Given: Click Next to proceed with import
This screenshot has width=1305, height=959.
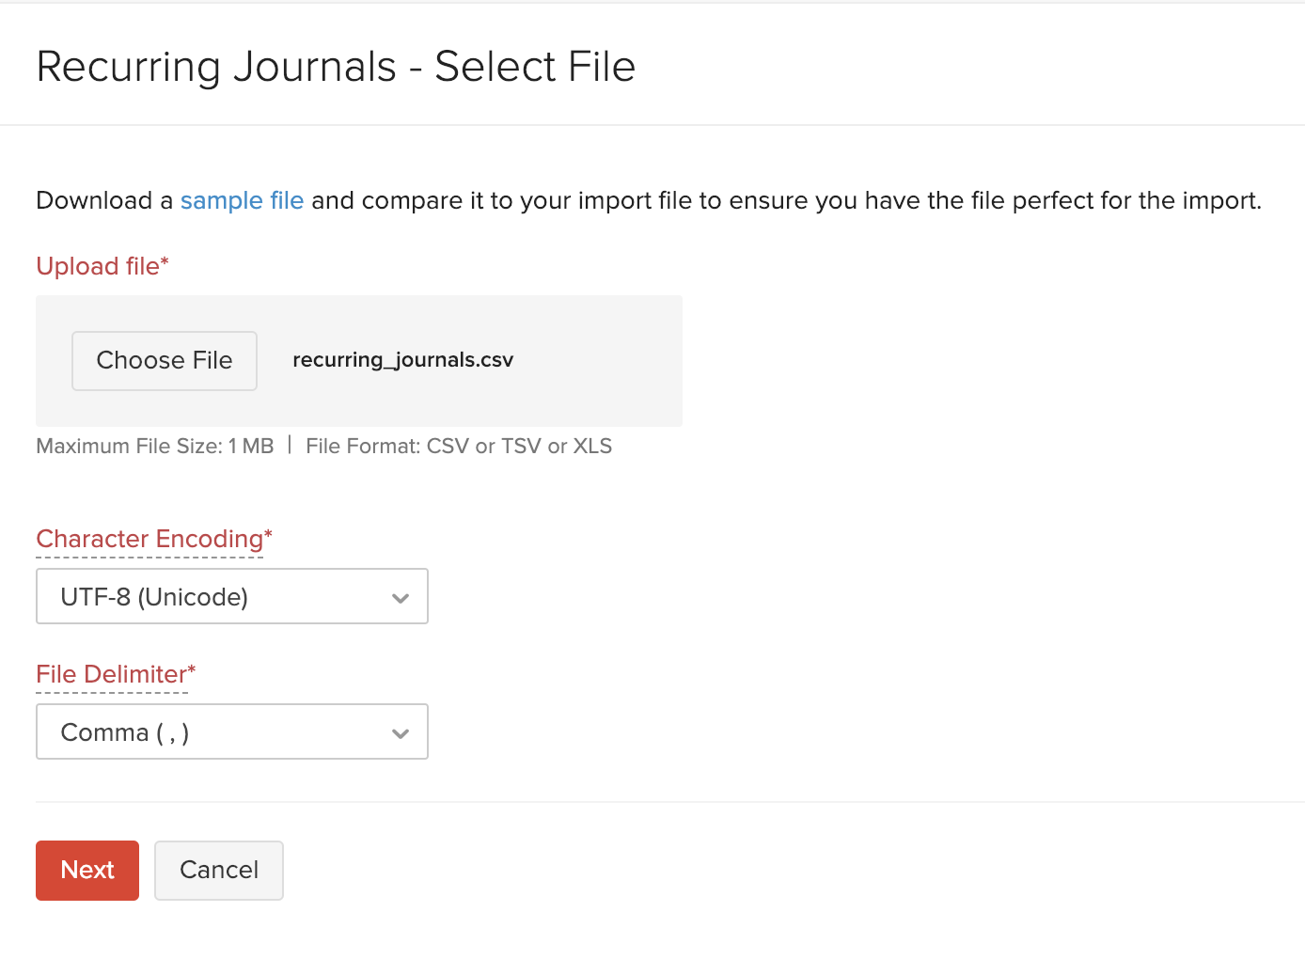Looking at the screenshot, I should click(x=86, y=870).
